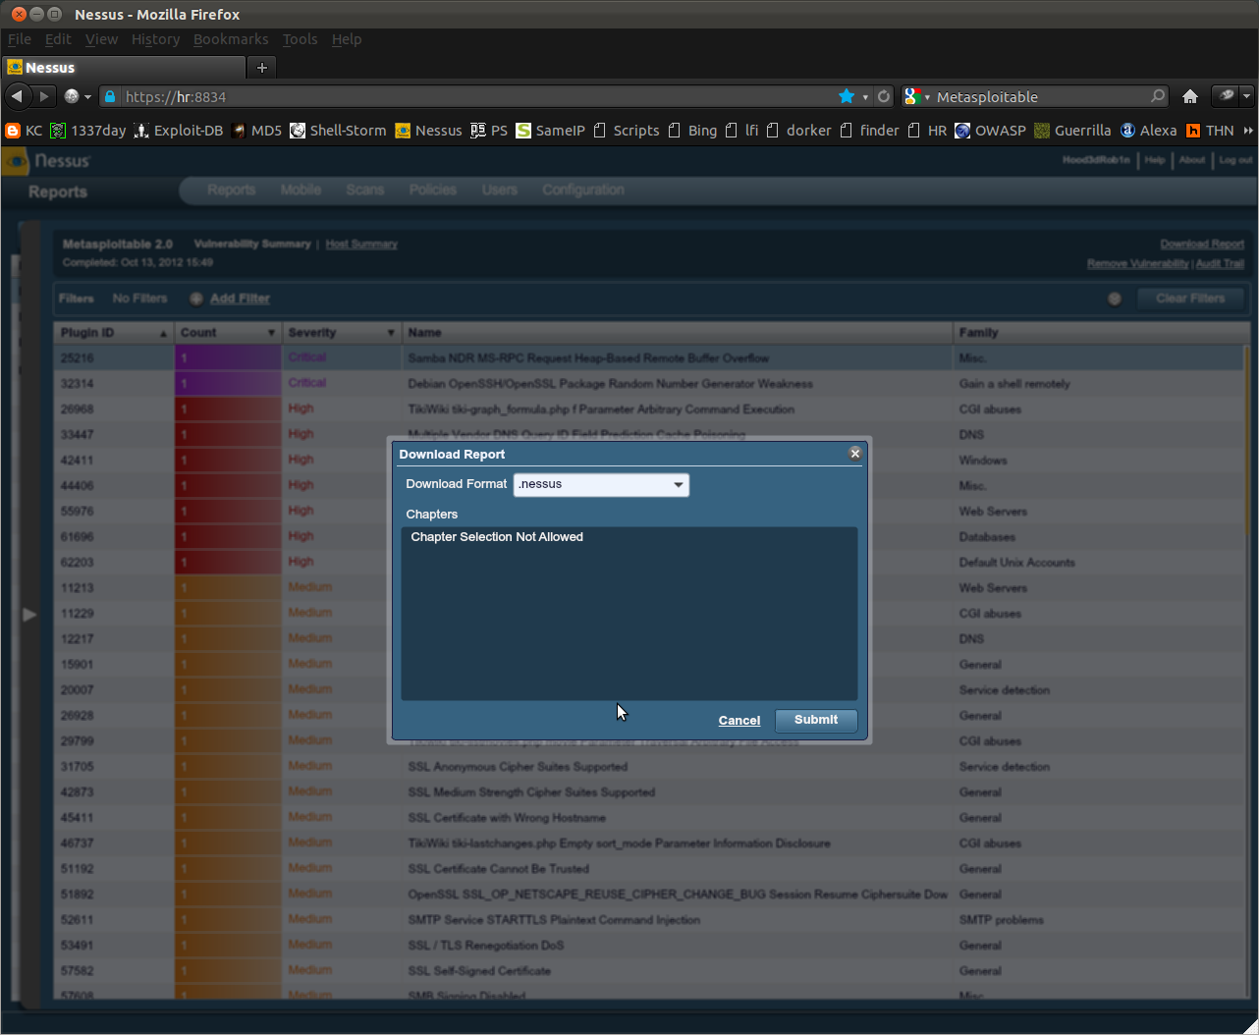Expand the left side panel arrow
The image size is (1259, 1035).
tap(29, 614)
